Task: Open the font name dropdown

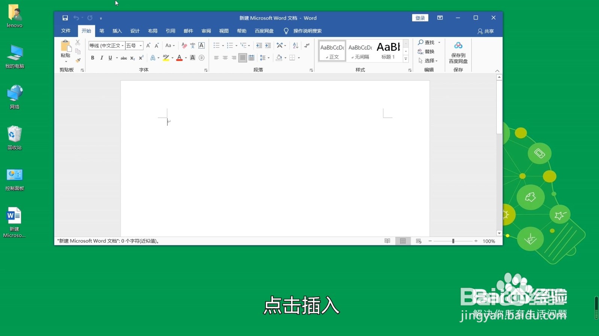Action: click(122, 46)
